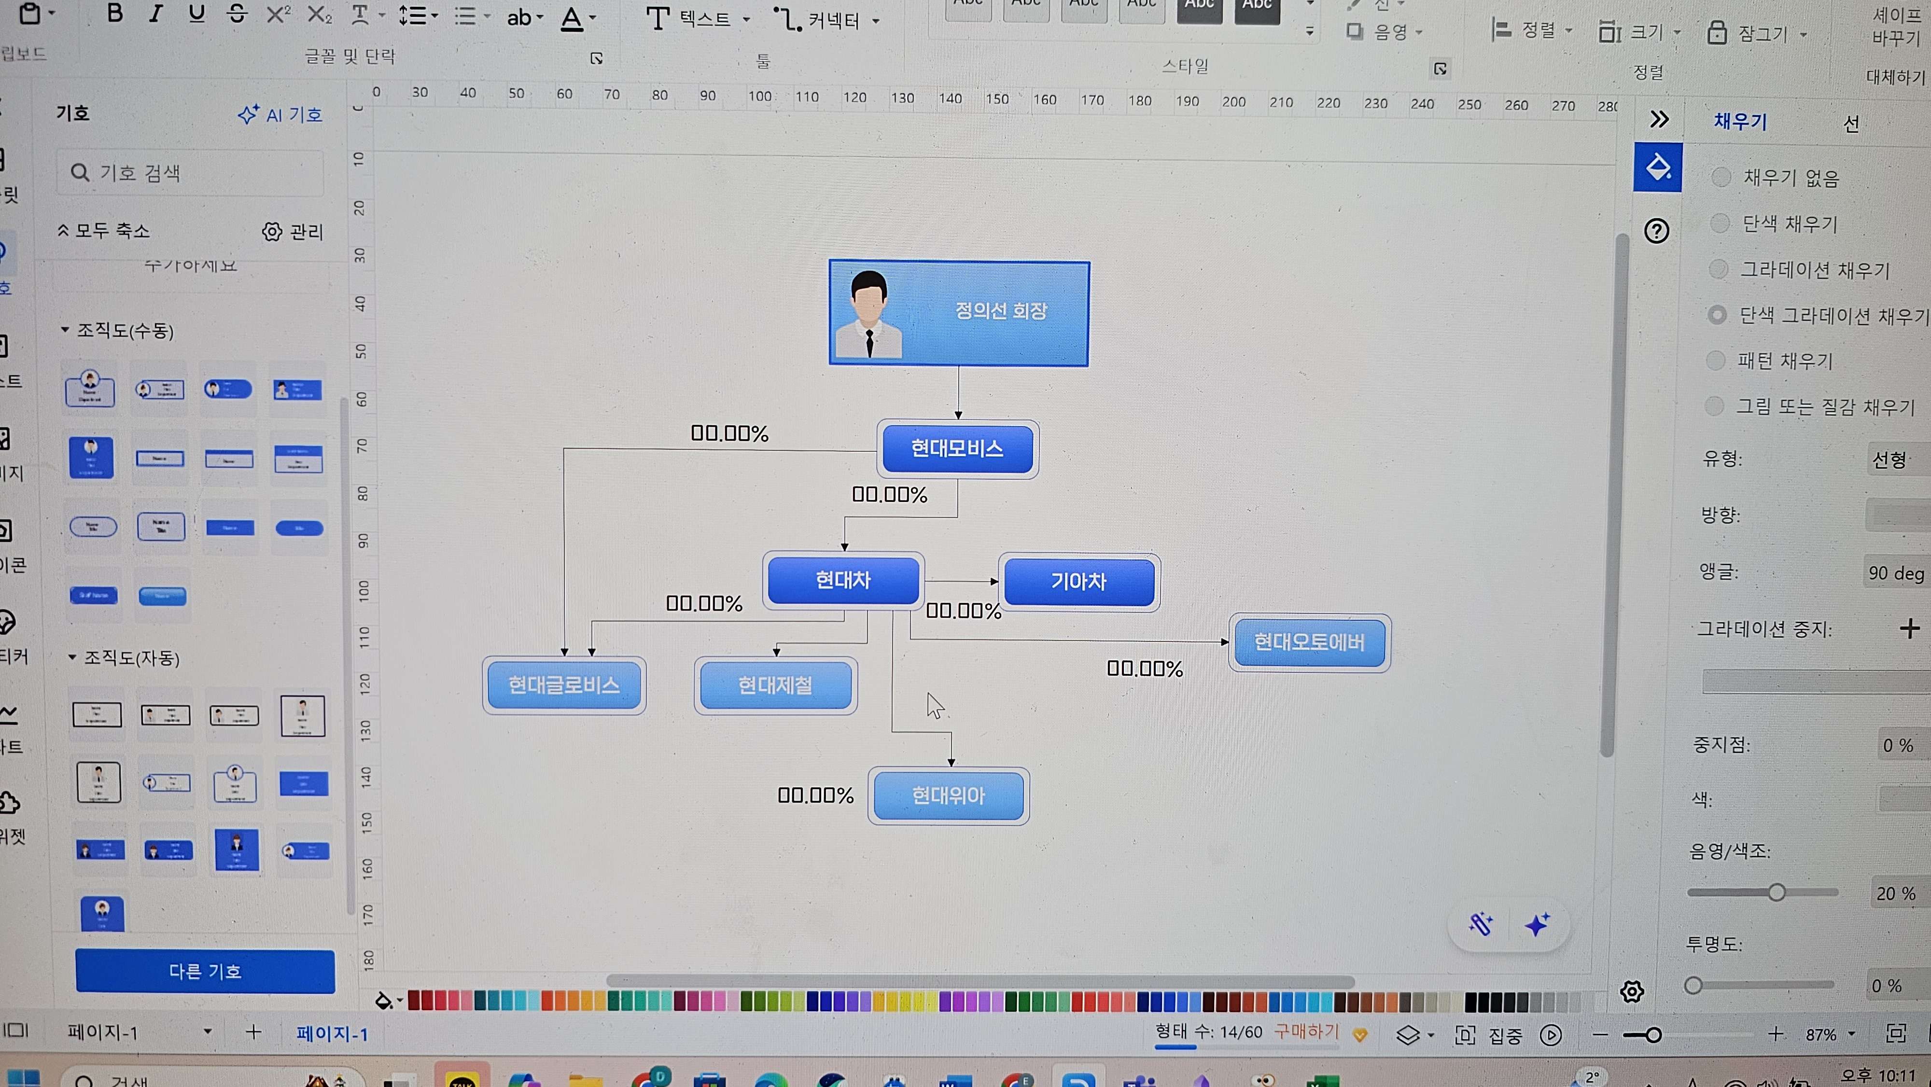Image resolution: width=1931 pixels, height=1087 pixels.
Task: Select the 현대오토에버 shape on canvas
Action: click(1309, 642)
